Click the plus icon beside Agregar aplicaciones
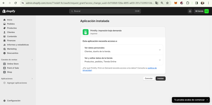The width and height of the screenshot is (212, 105). click(4, 83)
